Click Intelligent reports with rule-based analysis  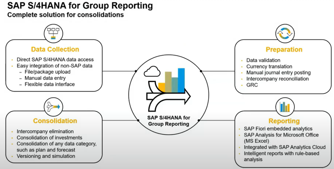[x=282, y=156]
